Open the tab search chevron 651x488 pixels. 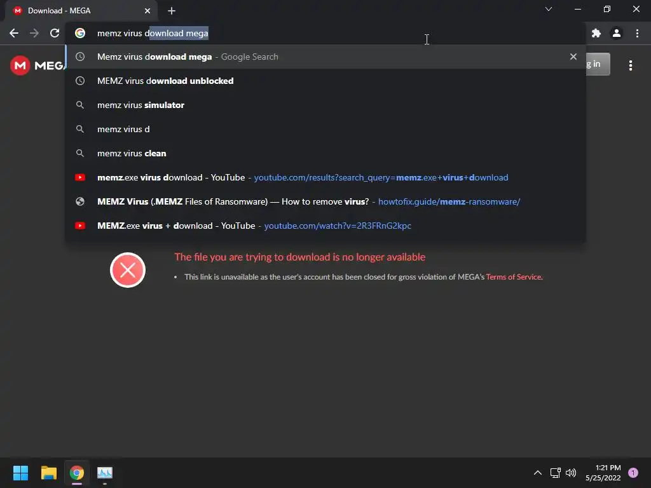coord(549,9)
